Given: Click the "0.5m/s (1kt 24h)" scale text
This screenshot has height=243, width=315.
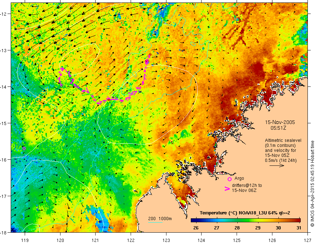Looking at the screenshot, I should tap(281, 160).
